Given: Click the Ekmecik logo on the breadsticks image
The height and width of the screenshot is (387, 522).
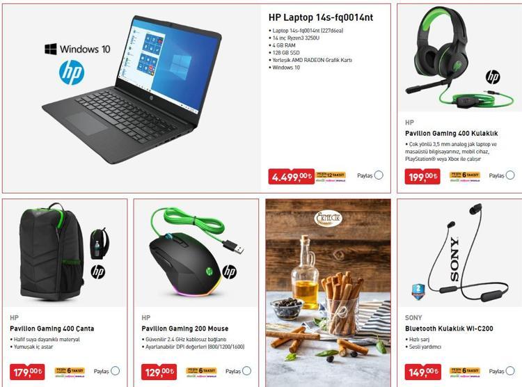Looking at the screenshot, I should (x=329, y=219).
